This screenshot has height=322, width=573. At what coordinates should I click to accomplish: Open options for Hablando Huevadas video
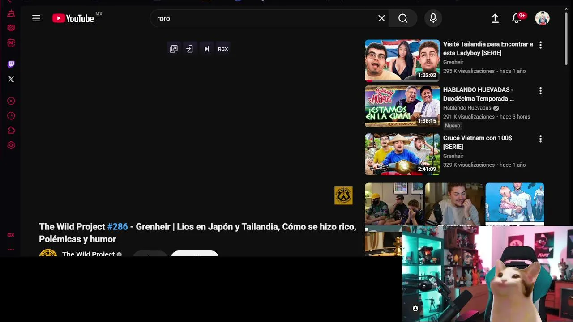pos(540,90)
